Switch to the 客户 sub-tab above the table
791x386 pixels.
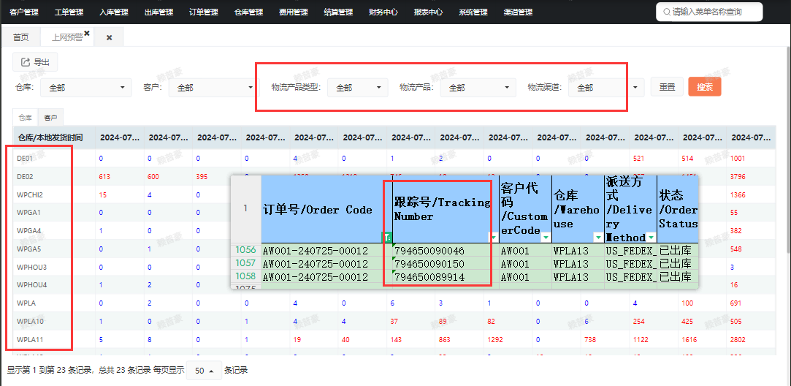(x=50, y=118)
